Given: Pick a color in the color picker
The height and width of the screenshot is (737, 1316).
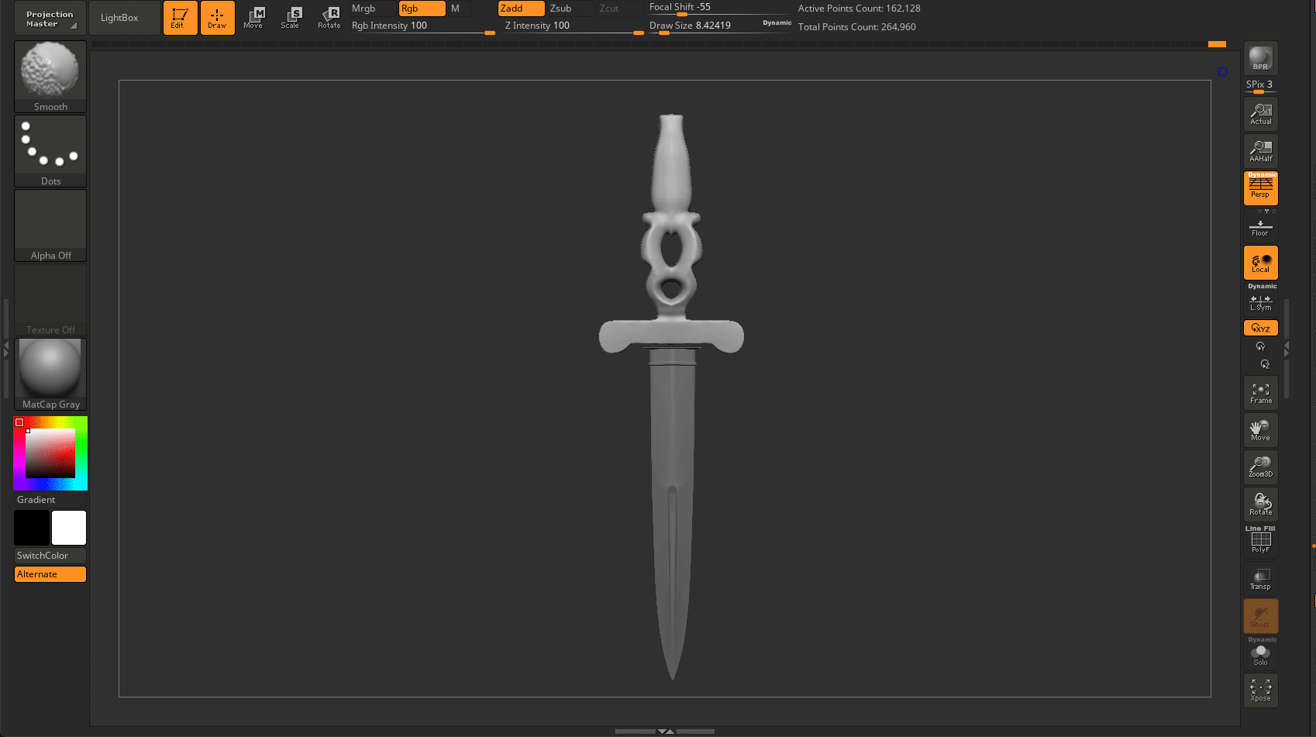Looking at the screenshot, I should tap(50, 453).
